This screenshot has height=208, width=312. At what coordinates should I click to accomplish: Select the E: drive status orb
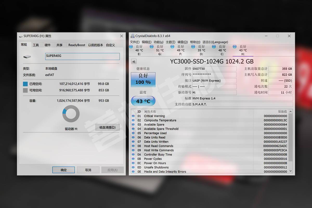tap(131, 47)
